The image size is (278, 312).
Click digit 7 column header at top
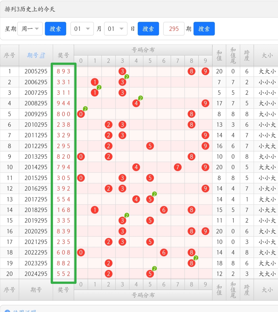178,61
